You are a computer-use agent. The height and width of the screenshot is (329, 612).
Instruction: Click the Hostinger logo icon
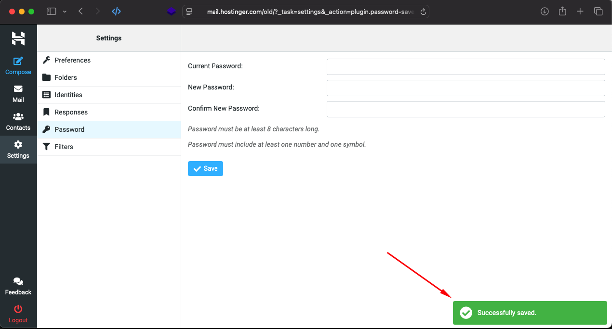pyautogui.click(x=18, y=38)
